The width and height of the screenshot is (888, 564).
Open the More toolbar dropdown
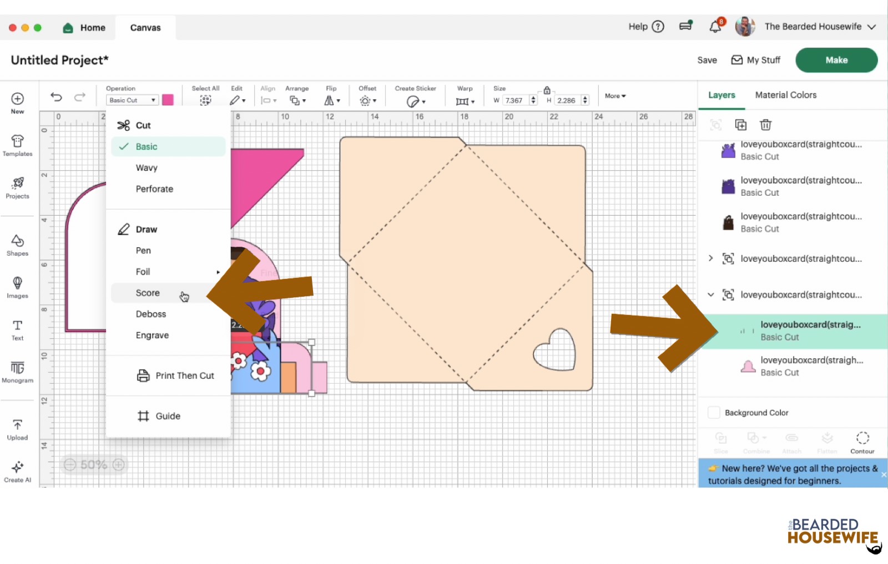pyautogui.click(x=615, y=96)
